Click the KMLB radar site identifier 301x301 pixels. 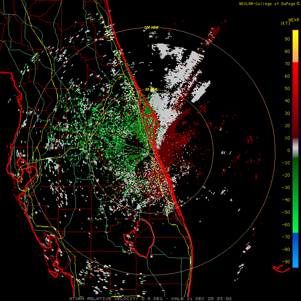177,299
